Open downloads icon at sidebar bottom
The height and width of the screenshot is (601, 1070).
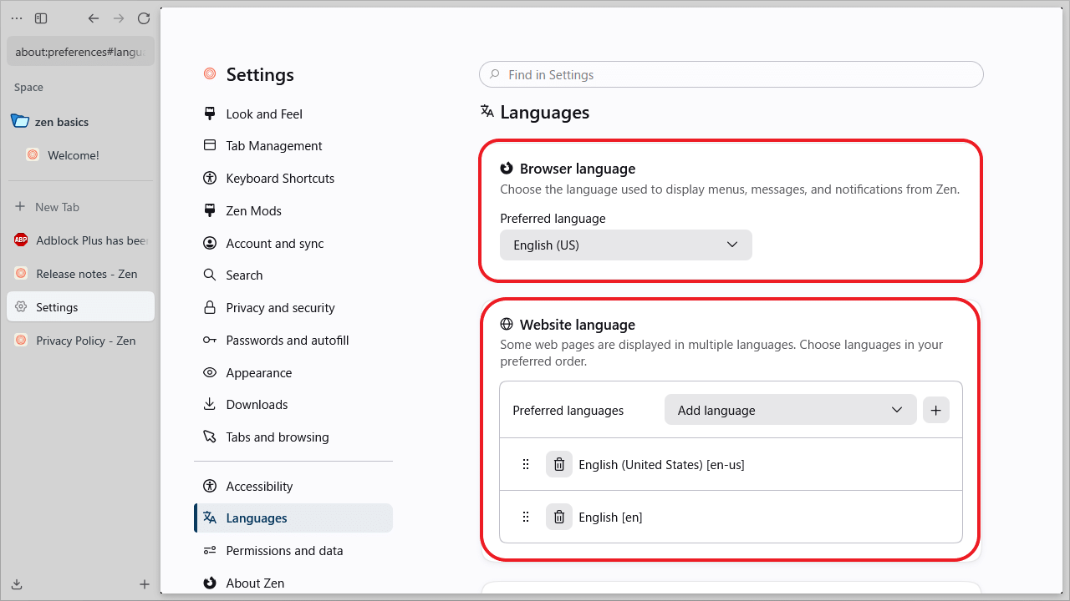17,584
